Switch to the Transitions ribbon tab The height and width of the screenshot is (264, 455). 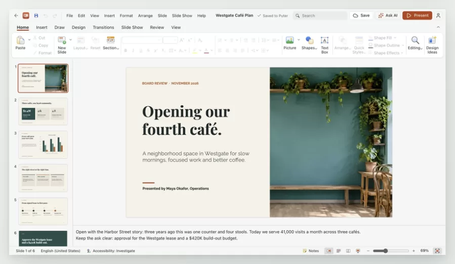tap(103, 27)
